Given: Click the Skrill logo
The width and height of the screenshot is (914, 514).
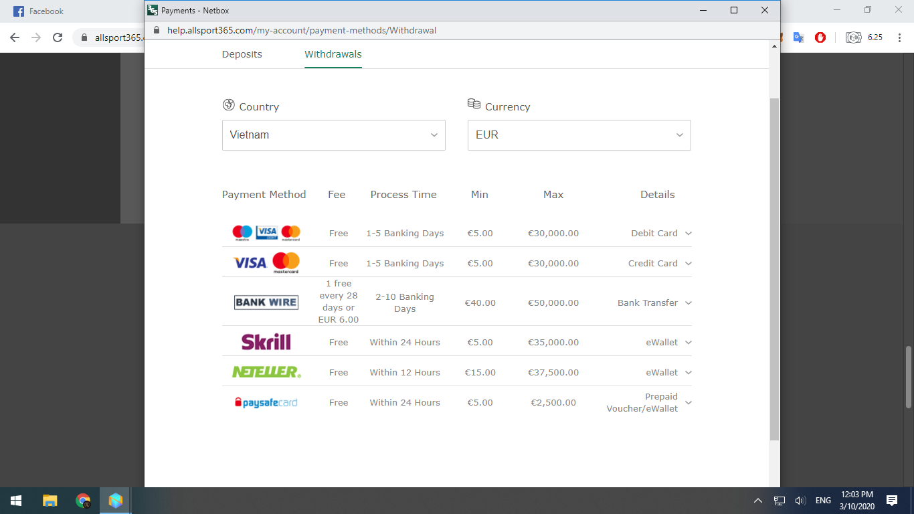Looking at the screenshot, I should [266, 342].
